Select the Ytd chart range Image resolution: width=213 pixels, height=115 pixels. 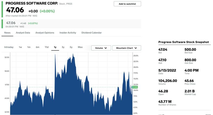(47, 47)
